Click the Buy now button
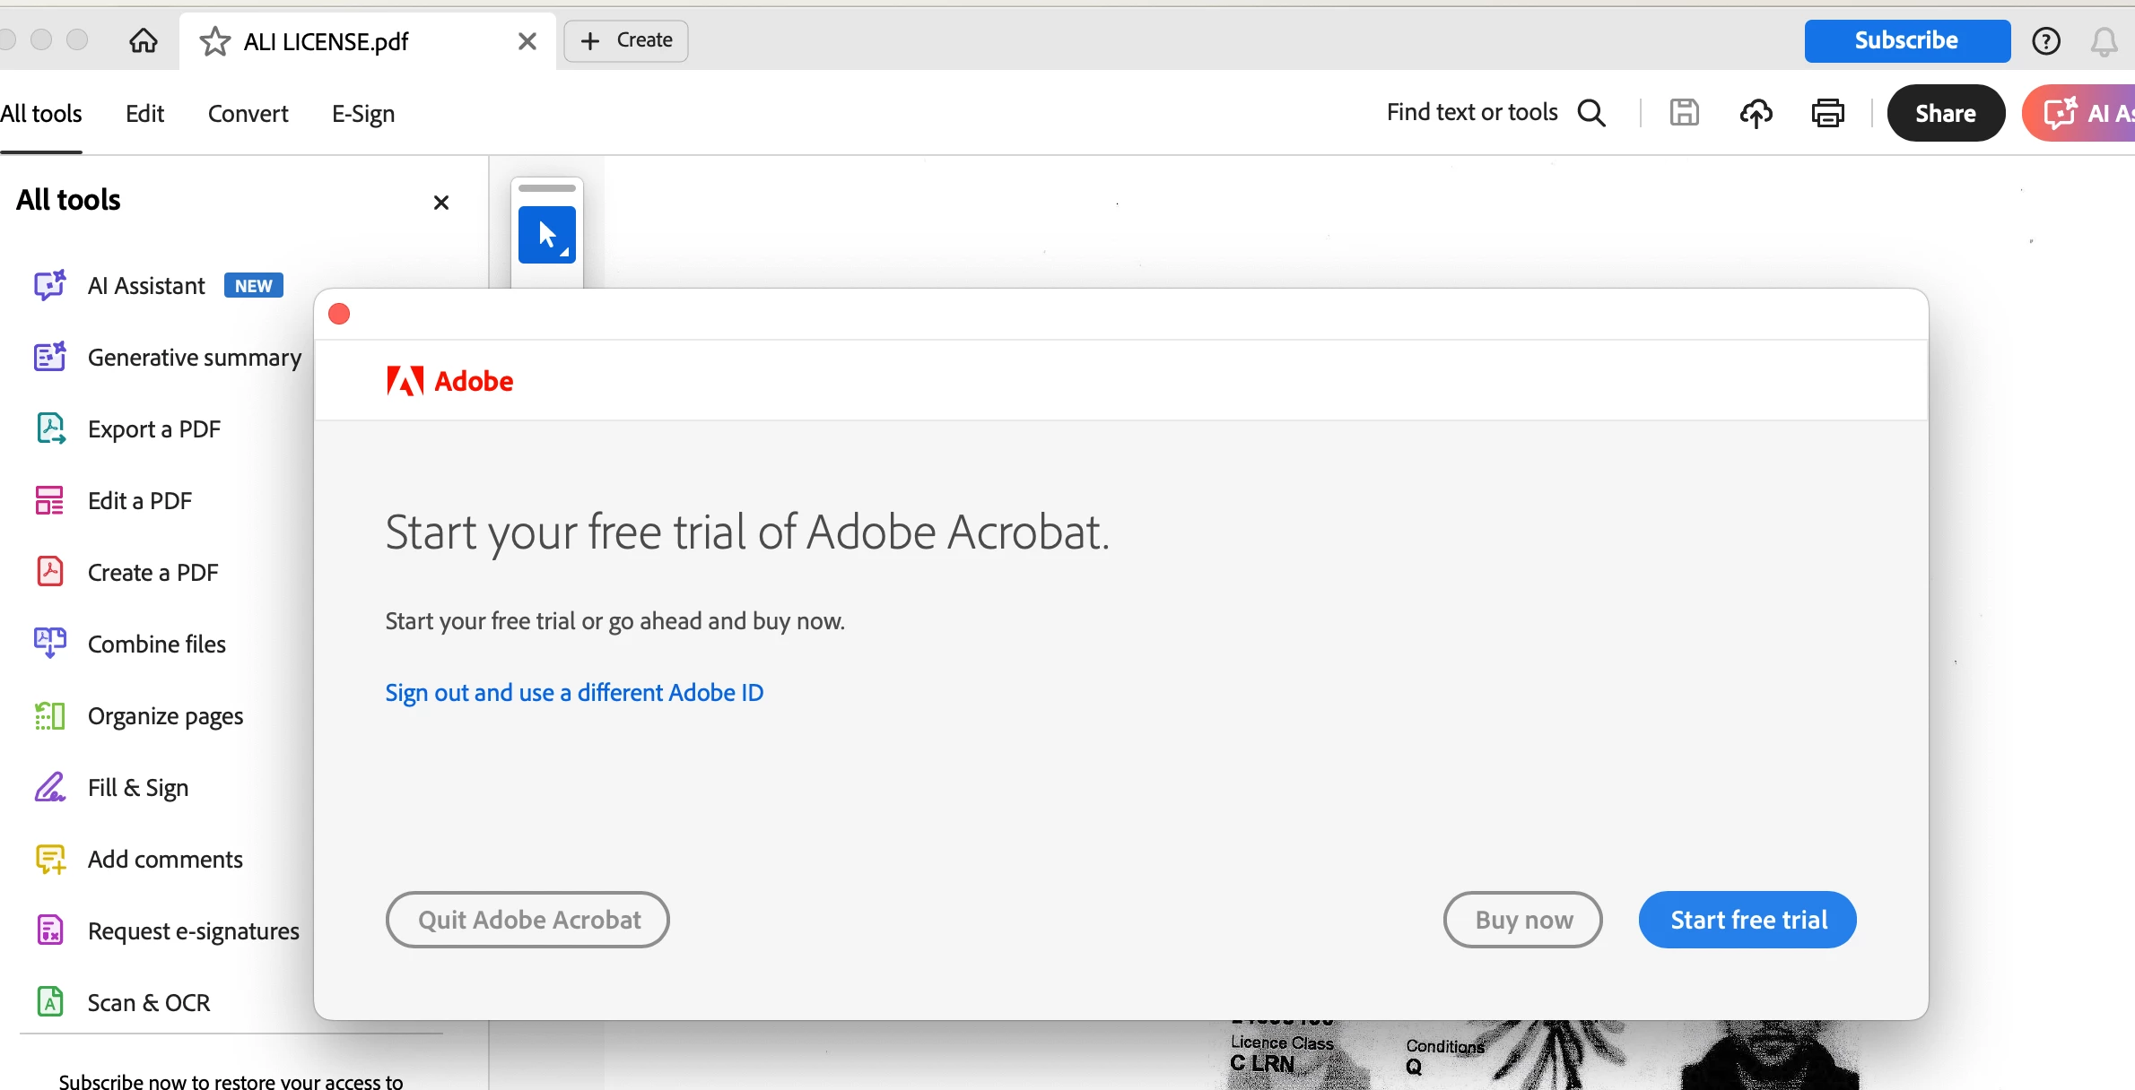Viewport: 2135px width, 1090px height. 1522,920
